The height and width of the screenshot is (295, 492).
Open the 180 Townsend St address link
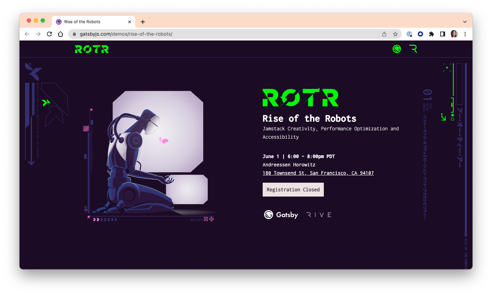[x=318, y=173]
